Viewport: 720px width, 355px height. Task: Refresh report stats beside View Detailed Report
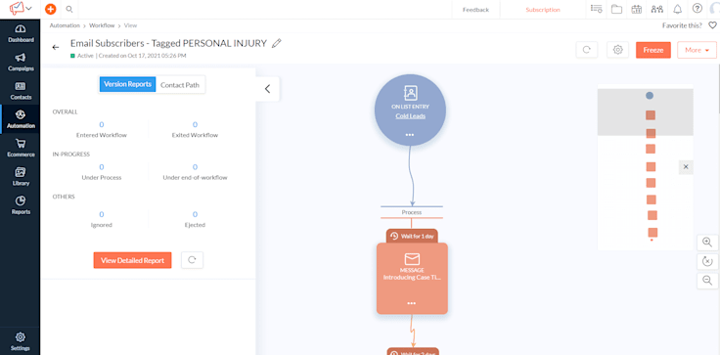[x=192, y=260]
